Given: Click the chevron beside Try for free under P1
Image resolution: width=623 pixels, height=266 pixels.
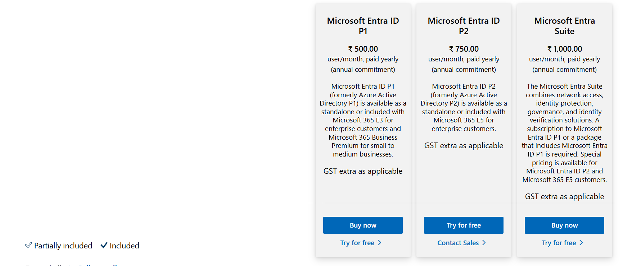Looking at the screenshot, I should tap(380, 243).
